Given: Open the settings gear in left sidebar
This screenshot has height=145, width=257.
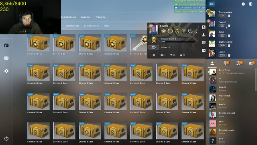Looking at the screenshot, I should (6, 71).
